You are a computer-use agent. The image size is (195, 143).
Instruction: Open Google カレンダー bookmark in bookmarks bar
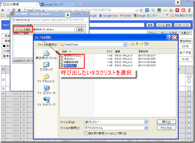145,16
